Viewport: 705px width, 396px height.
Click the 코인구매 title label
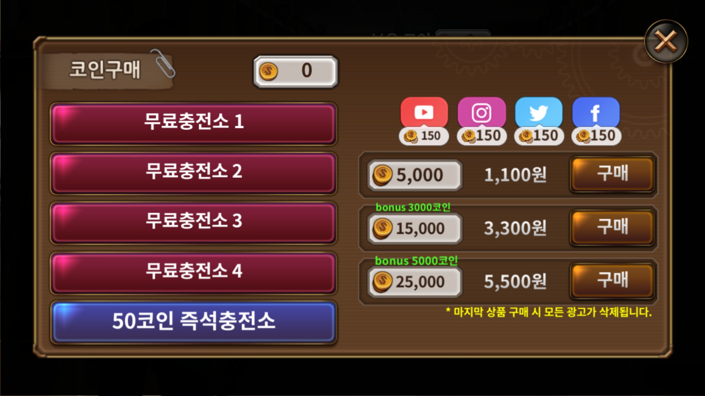tap(105, 69)
